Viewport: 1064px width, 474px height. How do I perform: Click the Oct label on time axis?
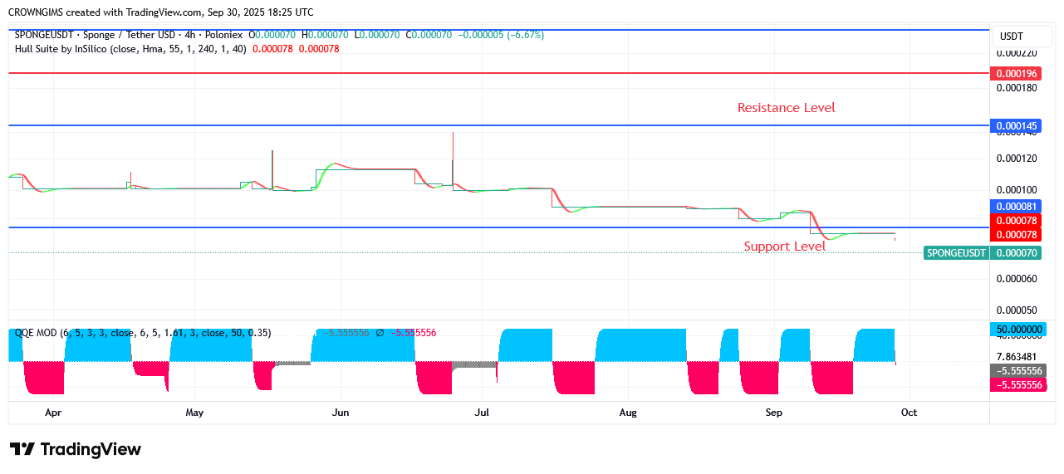[x=909, y=413]
